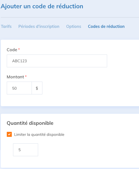139x169 pixels.
Task: Click the 'Quantité disponible' section title
Action: (30, 123)
